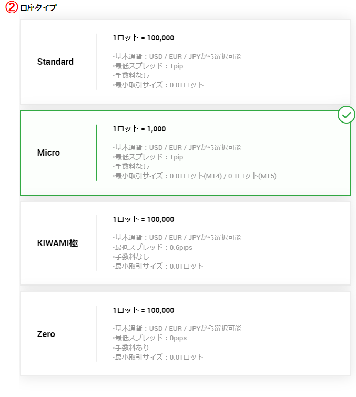Screen dimensions: 356x397
Task: Click the green checkmark icon on Micro card
Action: coord(346,115)
